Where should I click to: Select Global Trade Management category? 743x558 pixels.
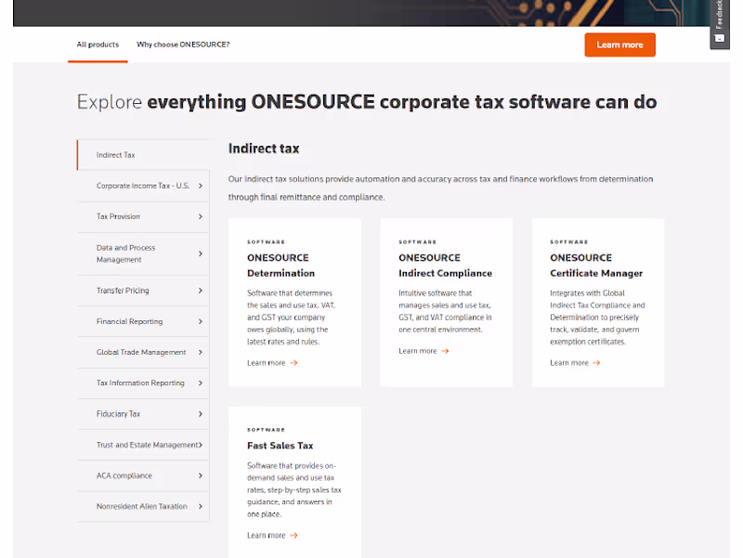point(143,353)
